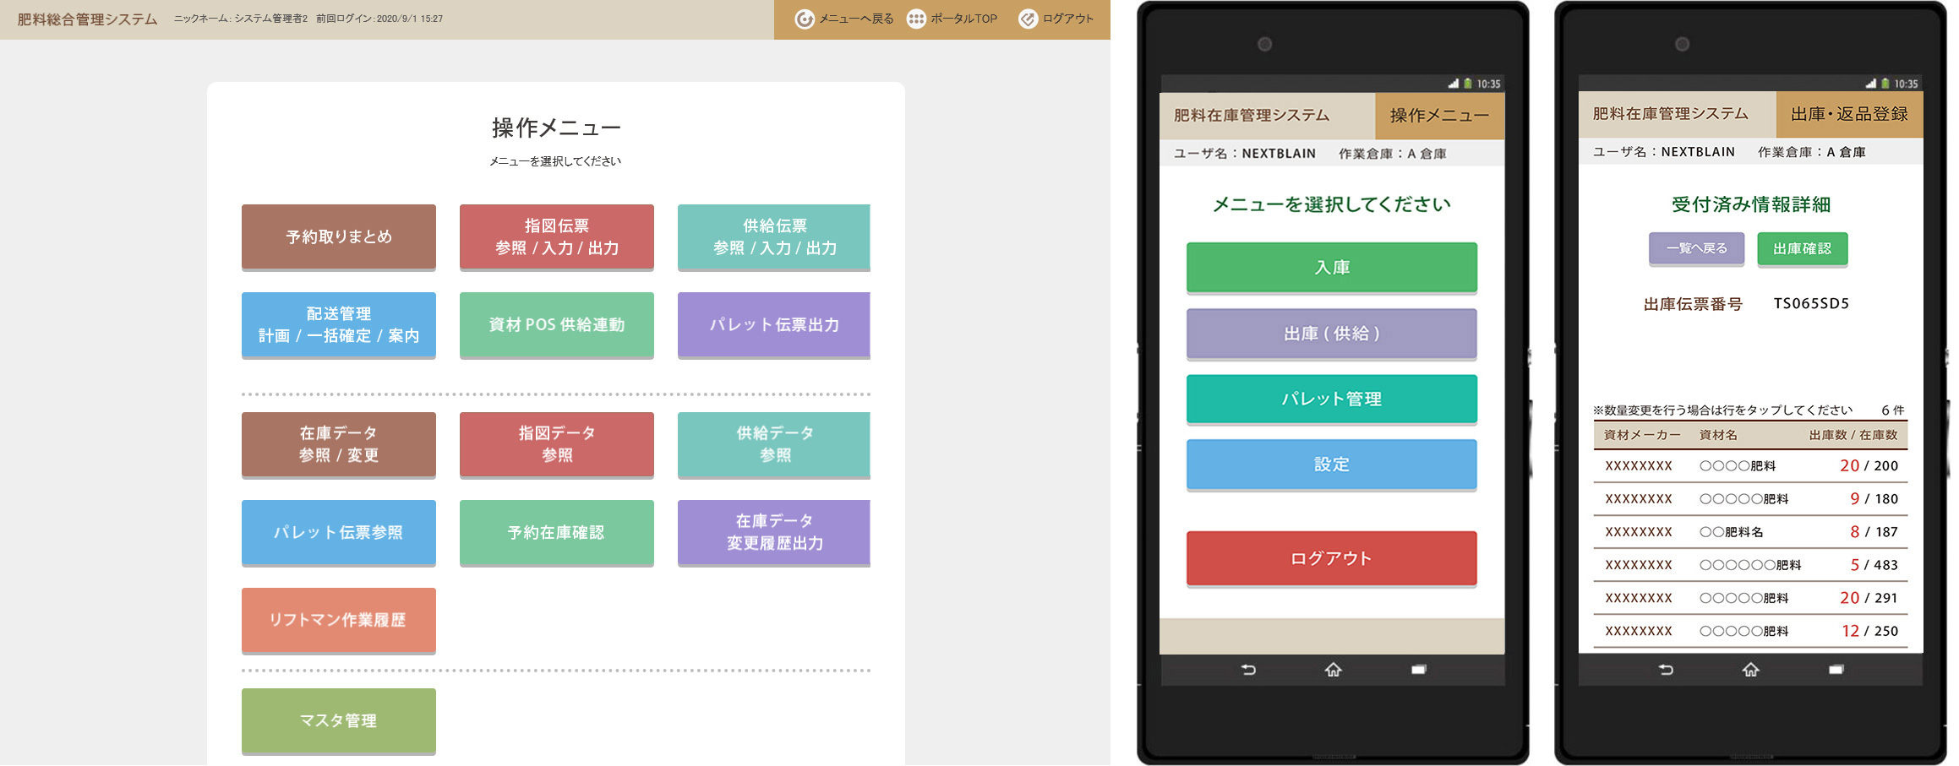Click the パレット伝票出力 button
The image size is (1959, 766).
(773, 324)
